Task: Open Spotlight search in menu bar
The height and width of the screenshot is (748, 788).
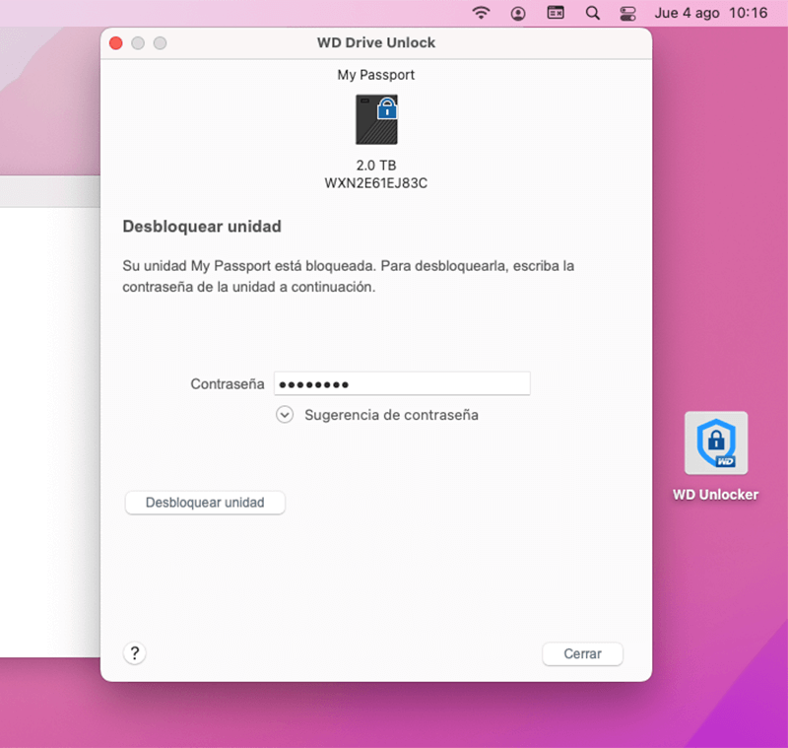Action: point(593,13)
